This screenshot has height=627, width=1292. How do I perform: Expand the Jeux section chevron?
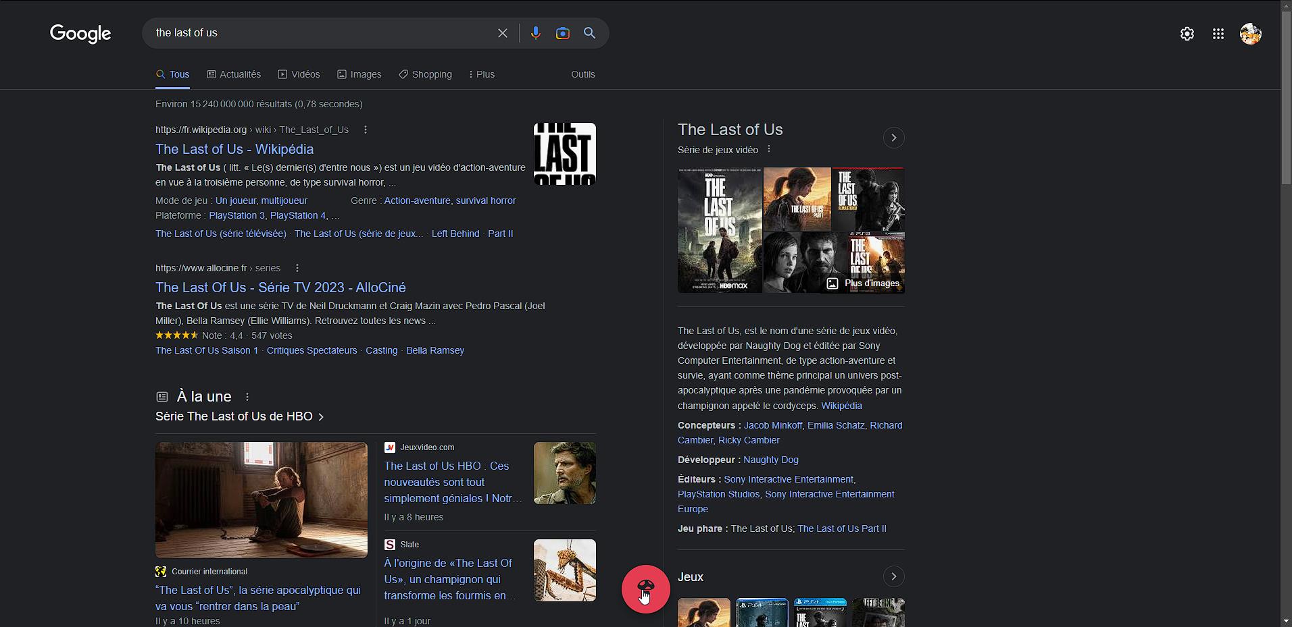pos(893,576)
